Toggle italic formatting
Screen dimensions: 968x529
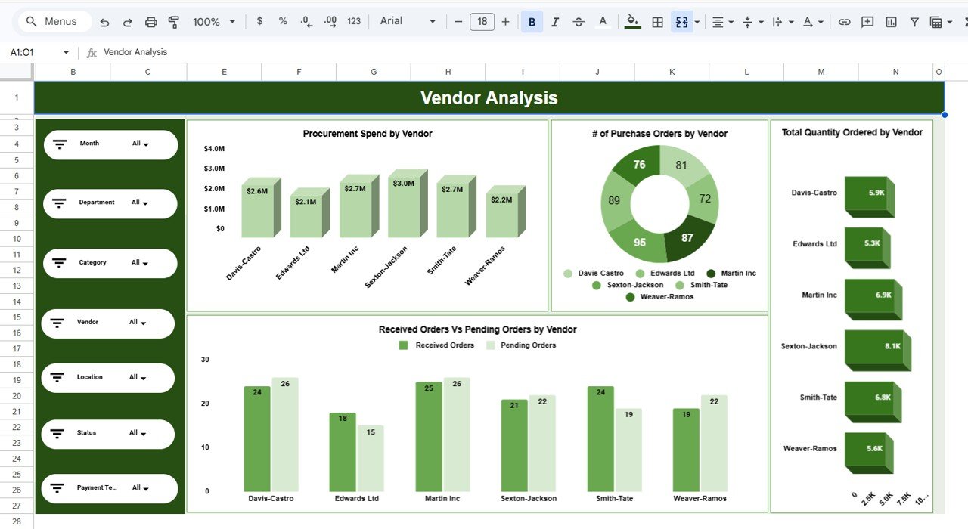555,21
